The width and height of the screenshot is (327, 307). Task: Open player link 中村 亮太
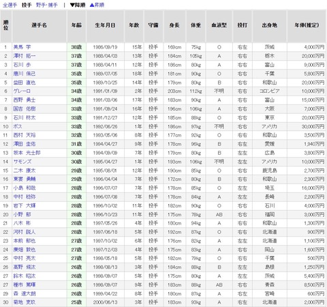pos(25,259)
